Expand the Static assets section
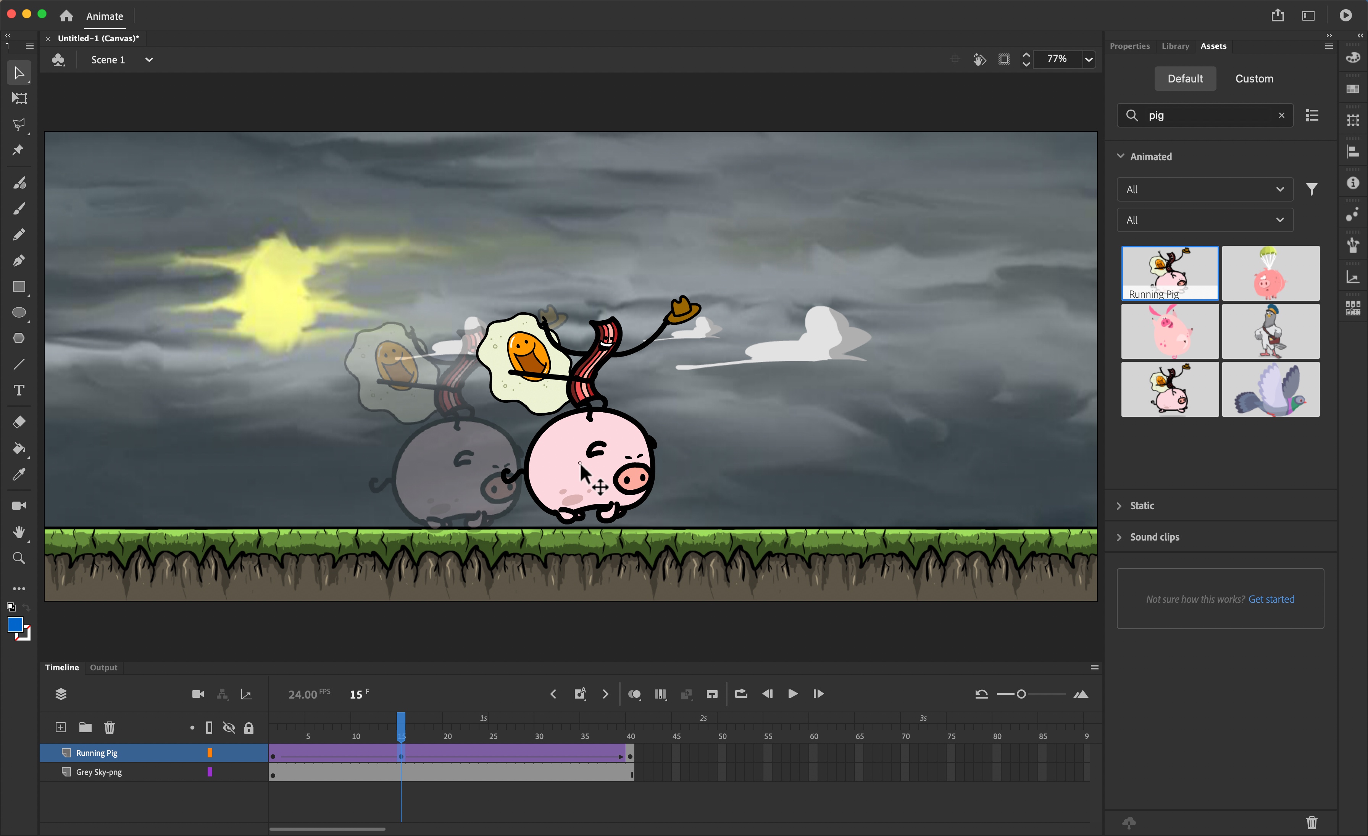Screen dimensions: 1368x836 coord(1141,505)
